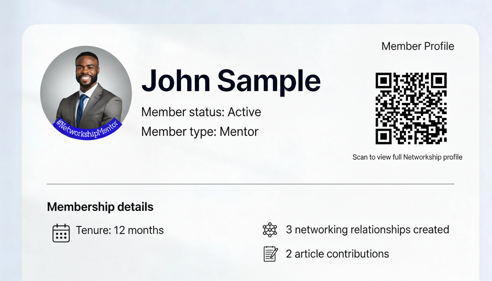Click the horizontal divider line
492x281 pixels.
250,184
